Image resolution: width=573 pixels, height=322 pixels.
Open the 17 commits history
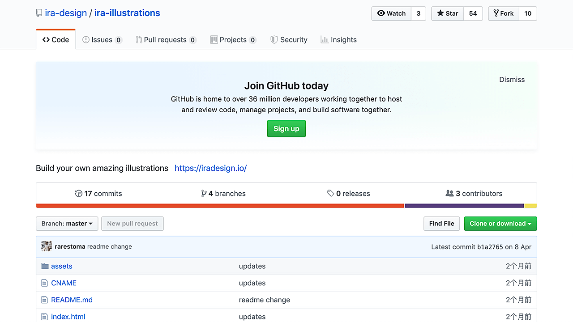pyautogui.click(x=98, y=194)
